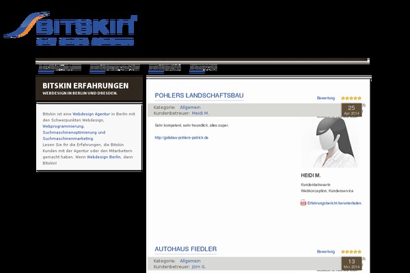
Task: Click the PDF icon beside Erfahrungsbericht herunterladen
Action: 303,203
